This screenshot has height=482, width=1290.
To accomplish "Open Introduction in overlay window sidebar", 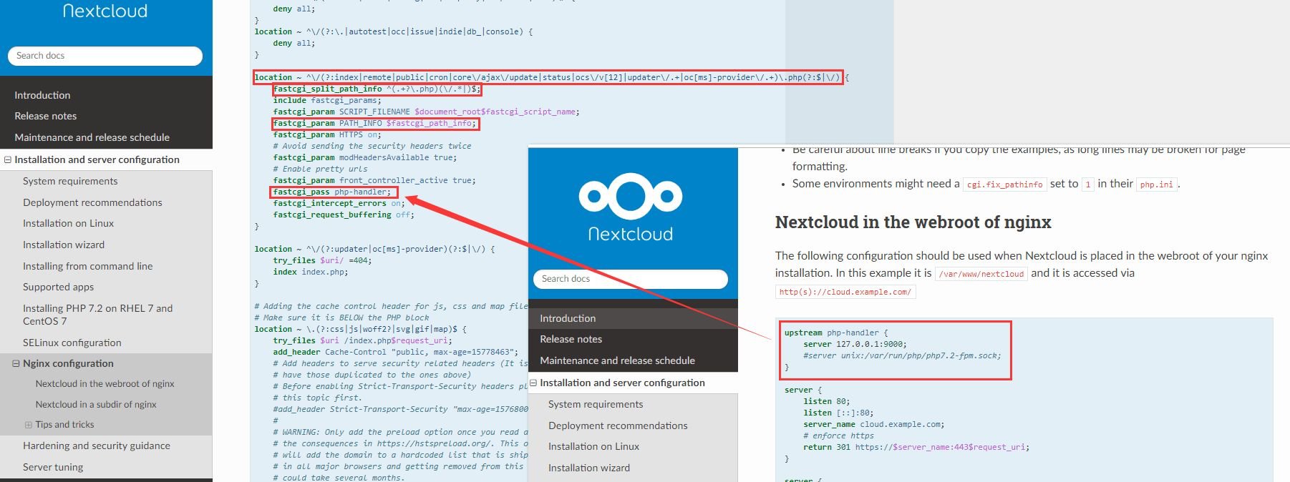I will (x=568, y=318).
